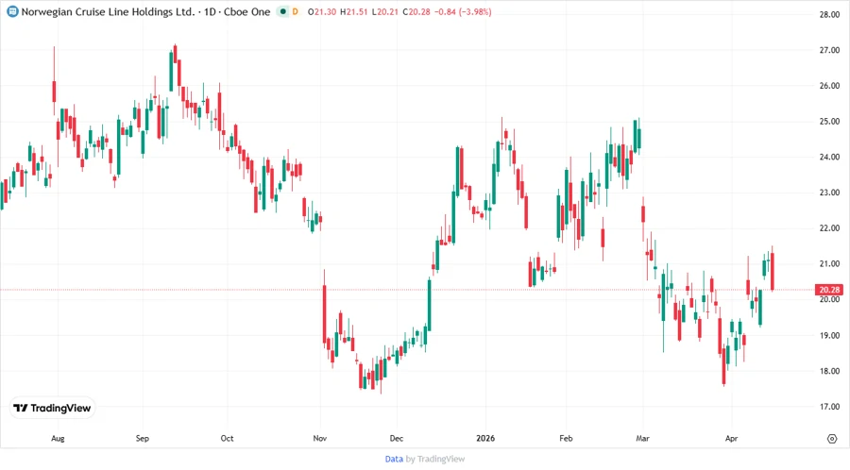
Task: Click the Feb label on time axis
Action: click(566, 438)
